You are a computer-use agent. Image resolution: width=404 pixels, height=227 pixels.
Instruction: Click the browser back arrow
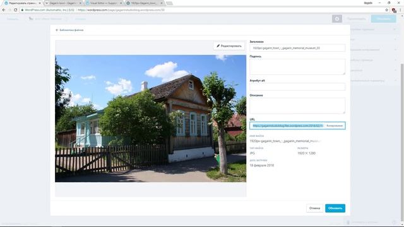(x=4, y=10)
